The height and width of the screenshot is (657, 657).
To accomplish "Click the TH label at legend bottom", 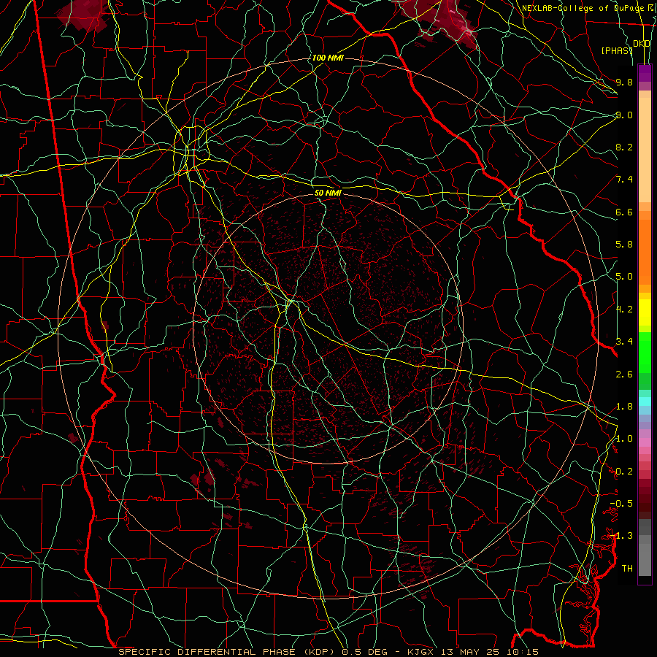I will point(627,569).
